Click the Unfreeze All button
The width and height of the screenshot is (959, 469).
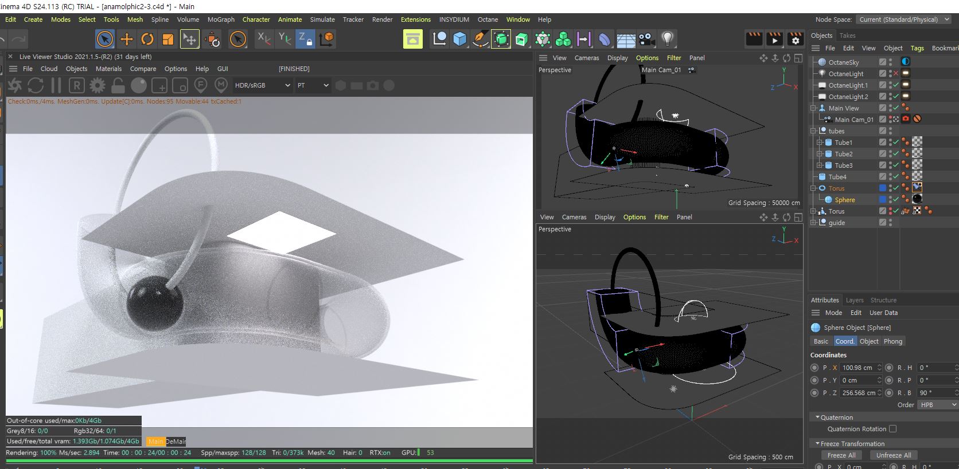[x=894, y=455]
